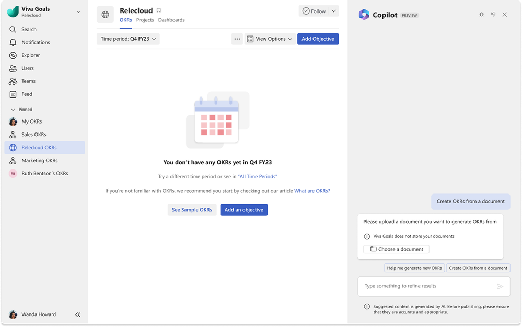Open the Teams icon in sidebar
Viewport: 522px width, 327px height.
(13, 81)
